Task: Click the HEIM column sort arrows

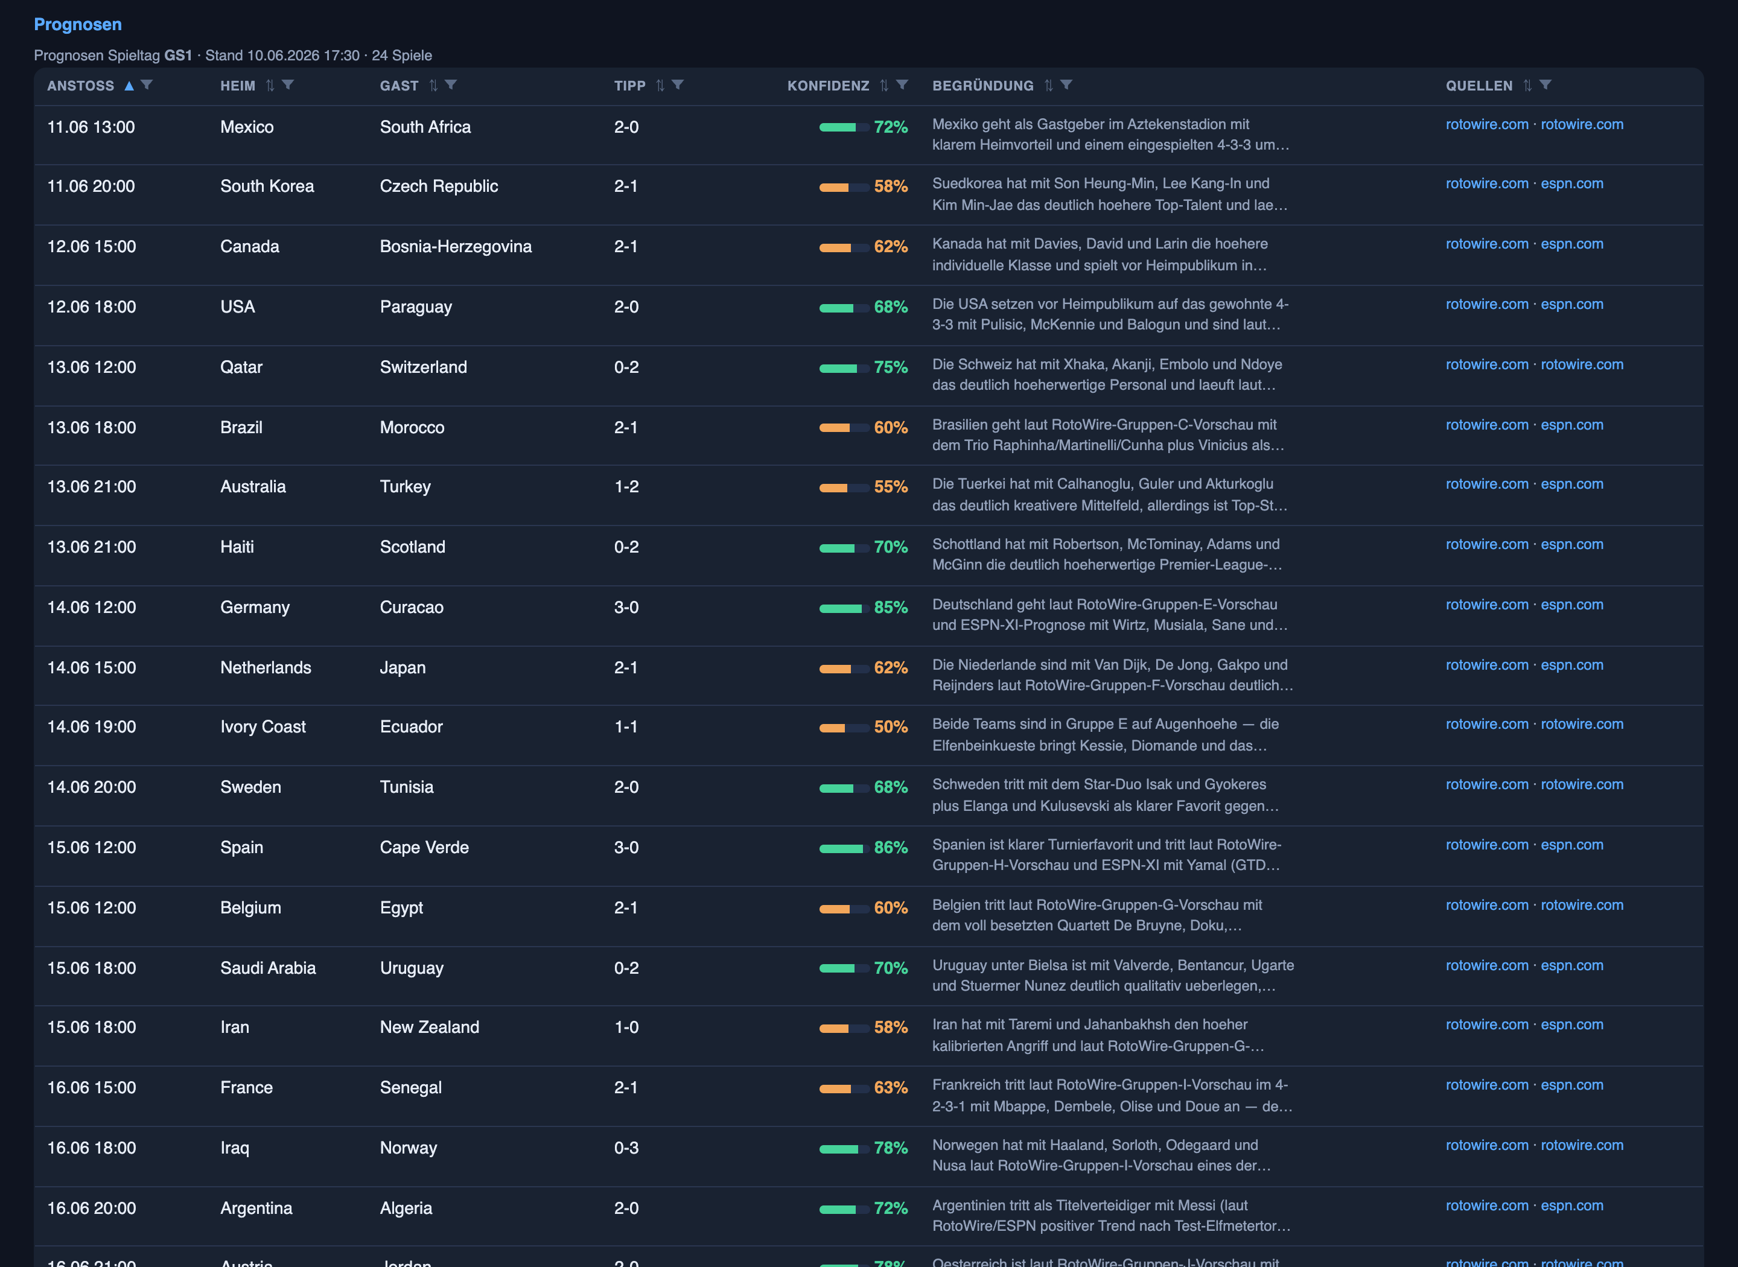Action: [270, 86]
